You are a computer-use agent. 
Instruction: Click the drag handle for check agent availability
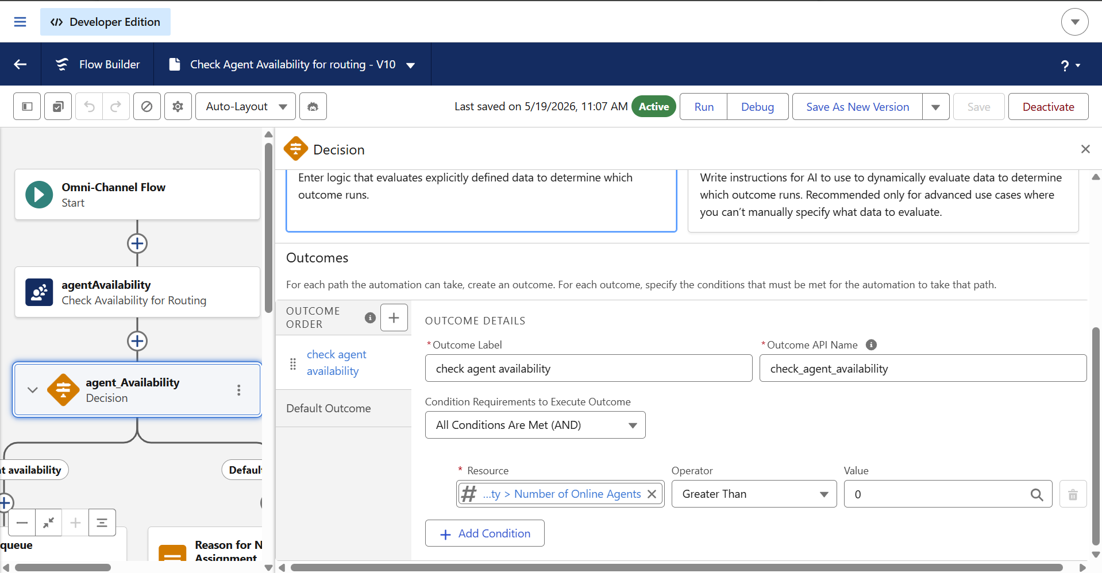pos(293,363)
